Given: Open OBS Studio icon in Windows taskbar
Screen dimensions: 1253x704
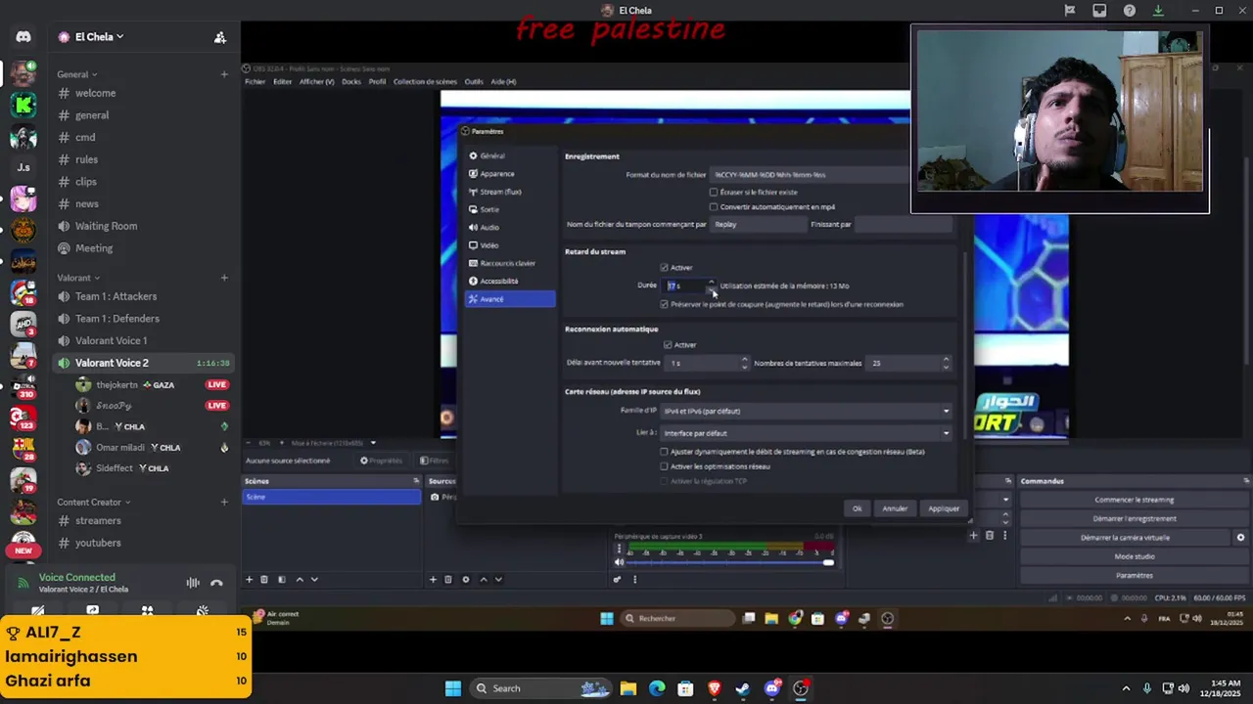Looking at the screenshot, I should pyautogui.click(x=801, y=688).
